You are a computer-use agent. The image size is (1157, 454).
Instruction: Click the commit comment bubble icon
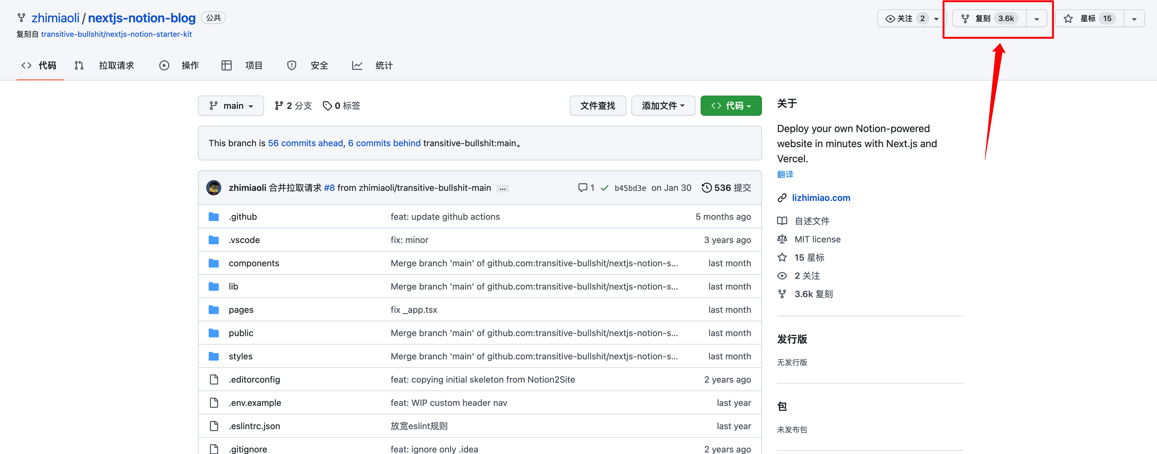tap(583, 188)
